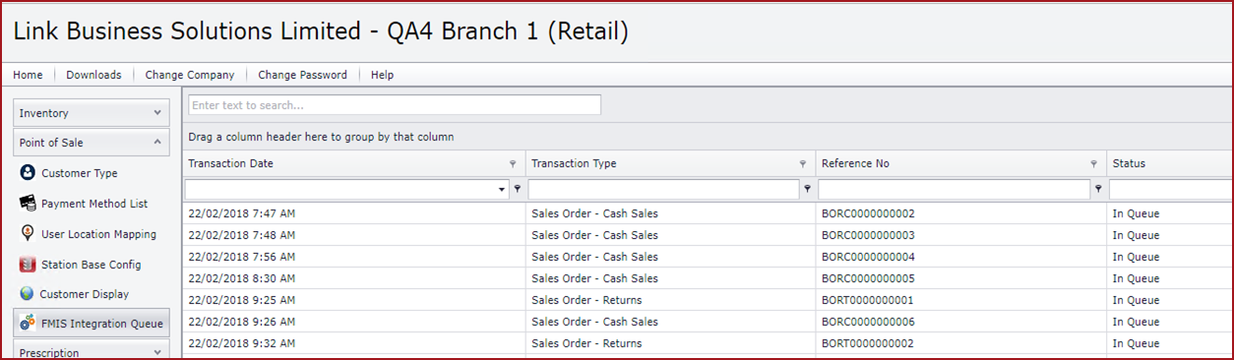Image resolution: width=1234 pixels, height=360 pixels.
Task: Select the row with reference BORT0000000001
Action: pos(708,300)
